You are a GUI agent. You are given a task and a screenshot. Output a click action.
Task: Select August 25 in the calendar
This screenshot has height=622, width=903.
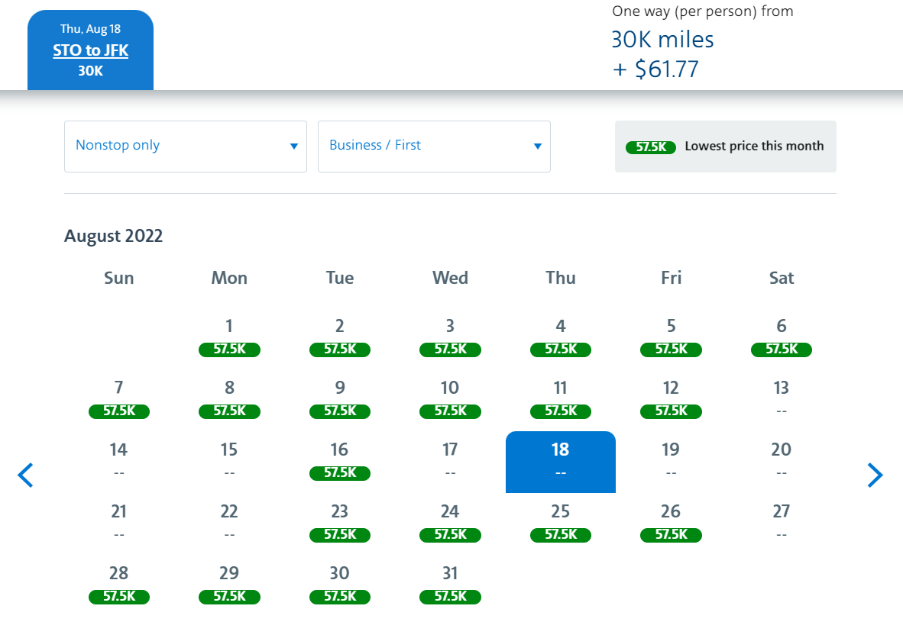click(x=560, y=535)
